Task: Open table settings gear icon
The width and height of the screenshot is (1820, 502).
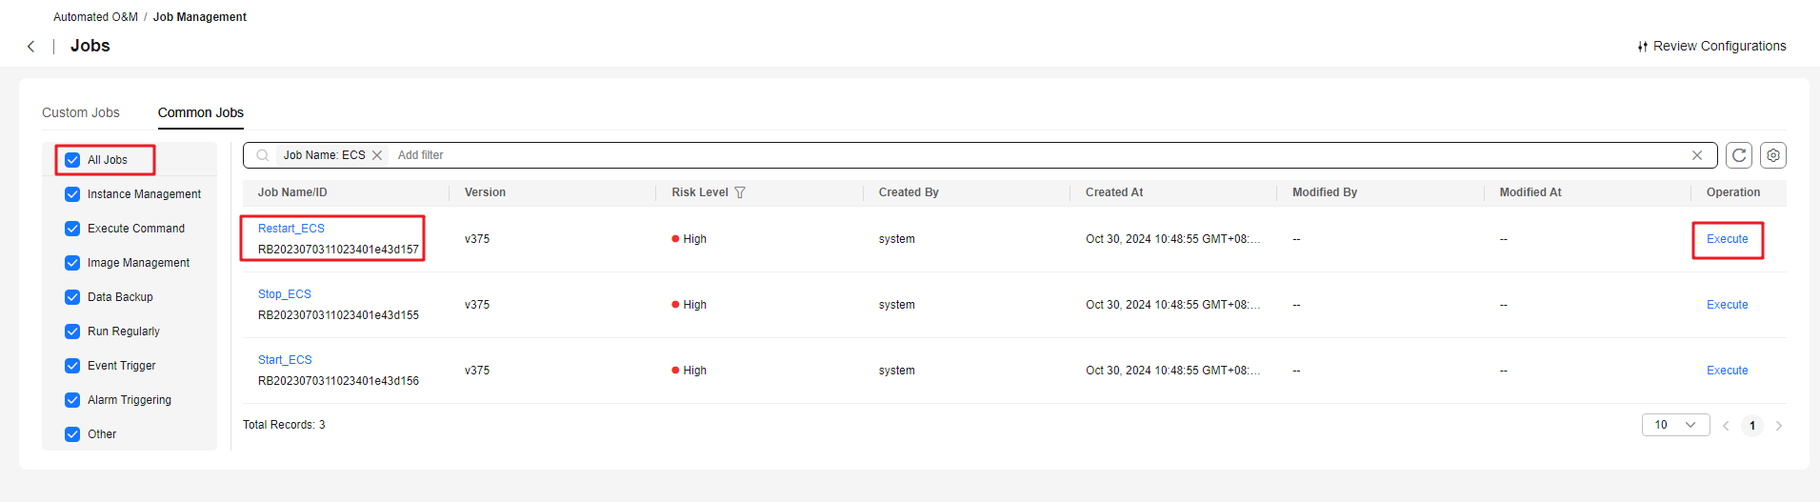Action: point(1773,155)
